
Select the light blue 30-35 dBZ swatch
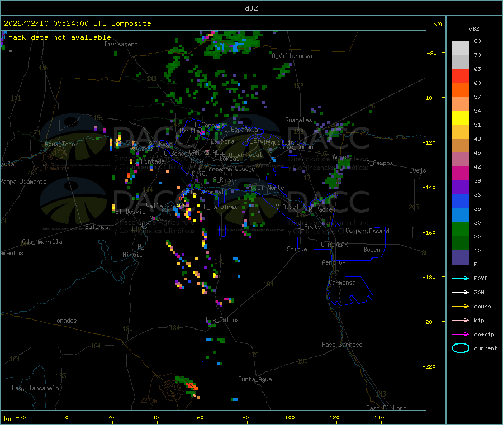pos(461,216)
